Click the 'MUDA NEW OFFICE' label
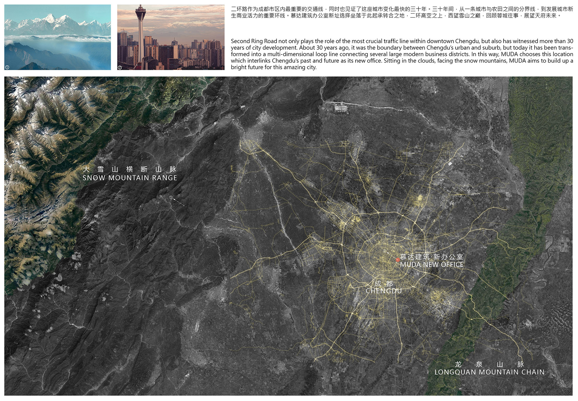Screen dimensions: 578x401 (x=432, y=264)
